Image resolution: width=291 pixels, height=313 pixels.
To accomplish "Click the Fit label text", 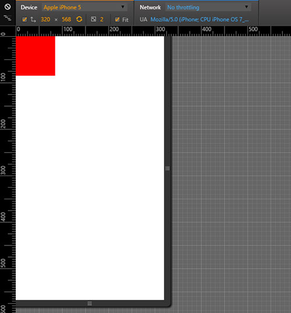I will click(125, 20).
